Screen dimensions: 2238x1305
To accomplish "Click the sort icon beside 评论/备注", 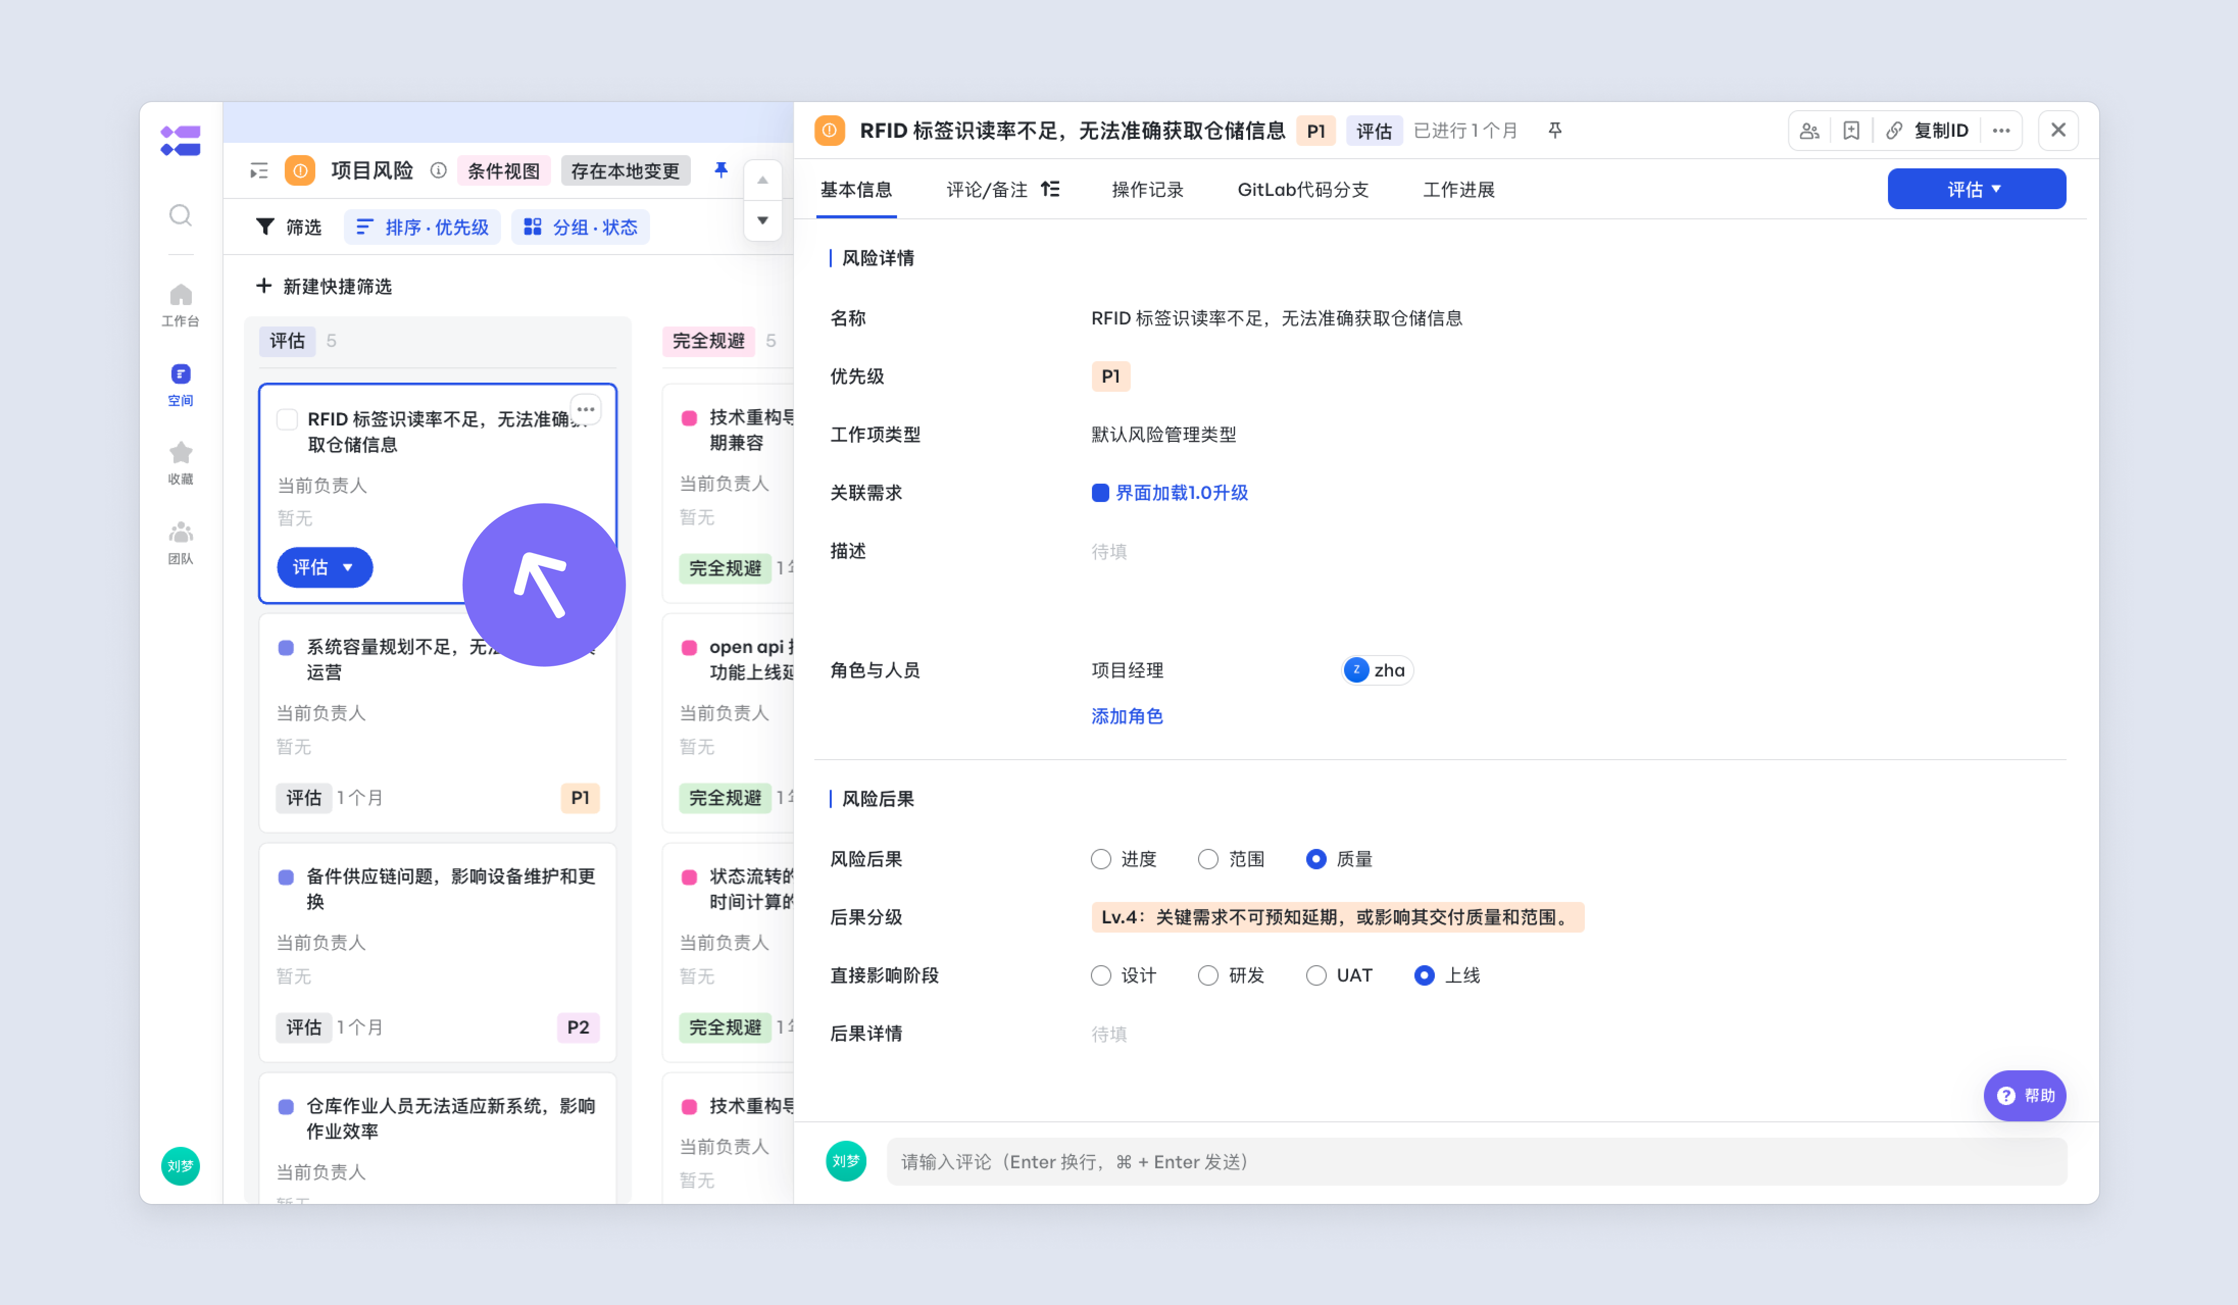I will [x=1050, y=189].
